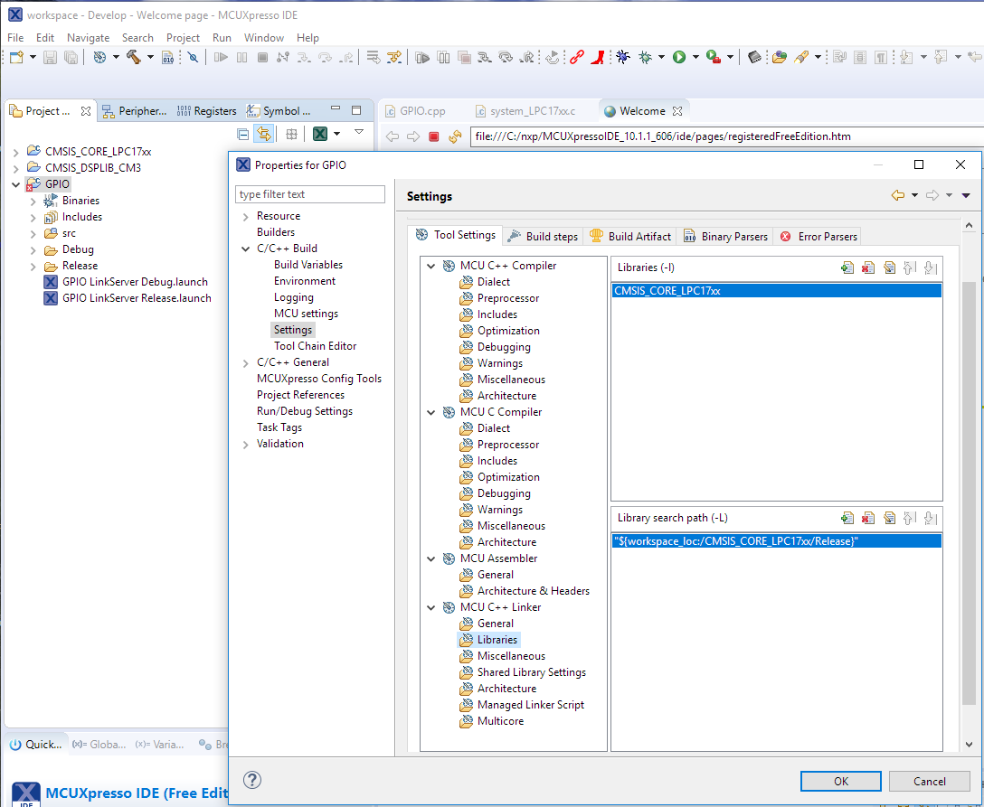Expand the Resource category in Properties
Screen dimensions: 984x807
(245, 216)
